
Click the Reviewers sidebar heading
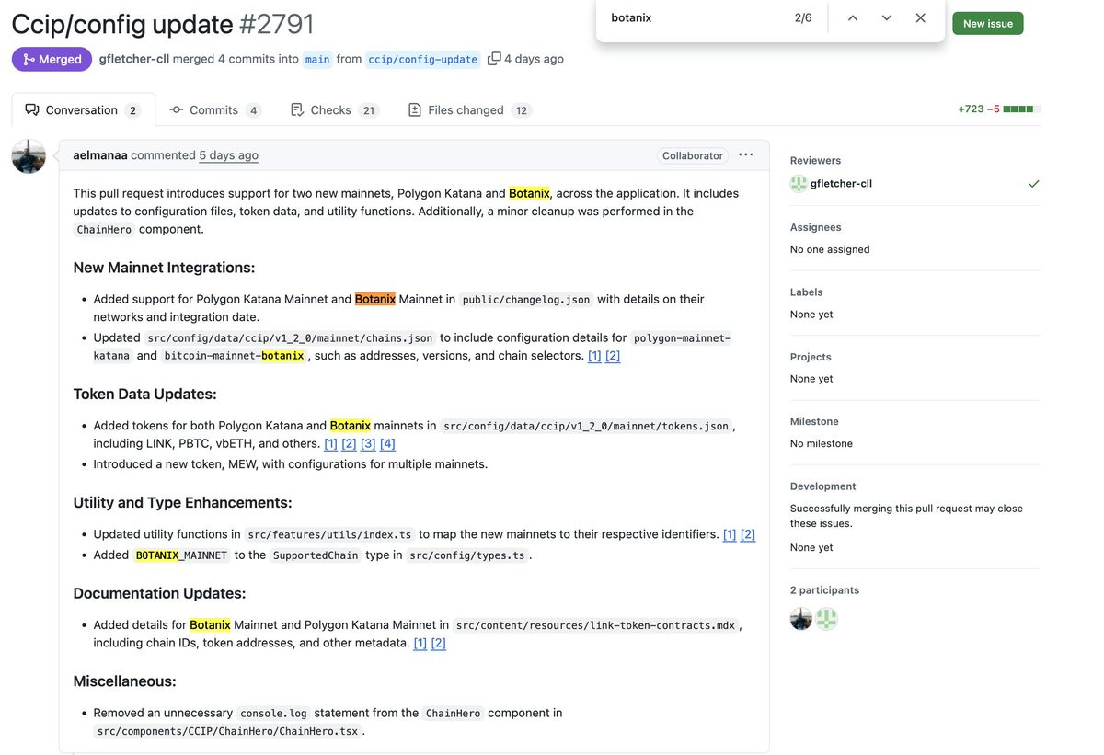coord(815,160)
